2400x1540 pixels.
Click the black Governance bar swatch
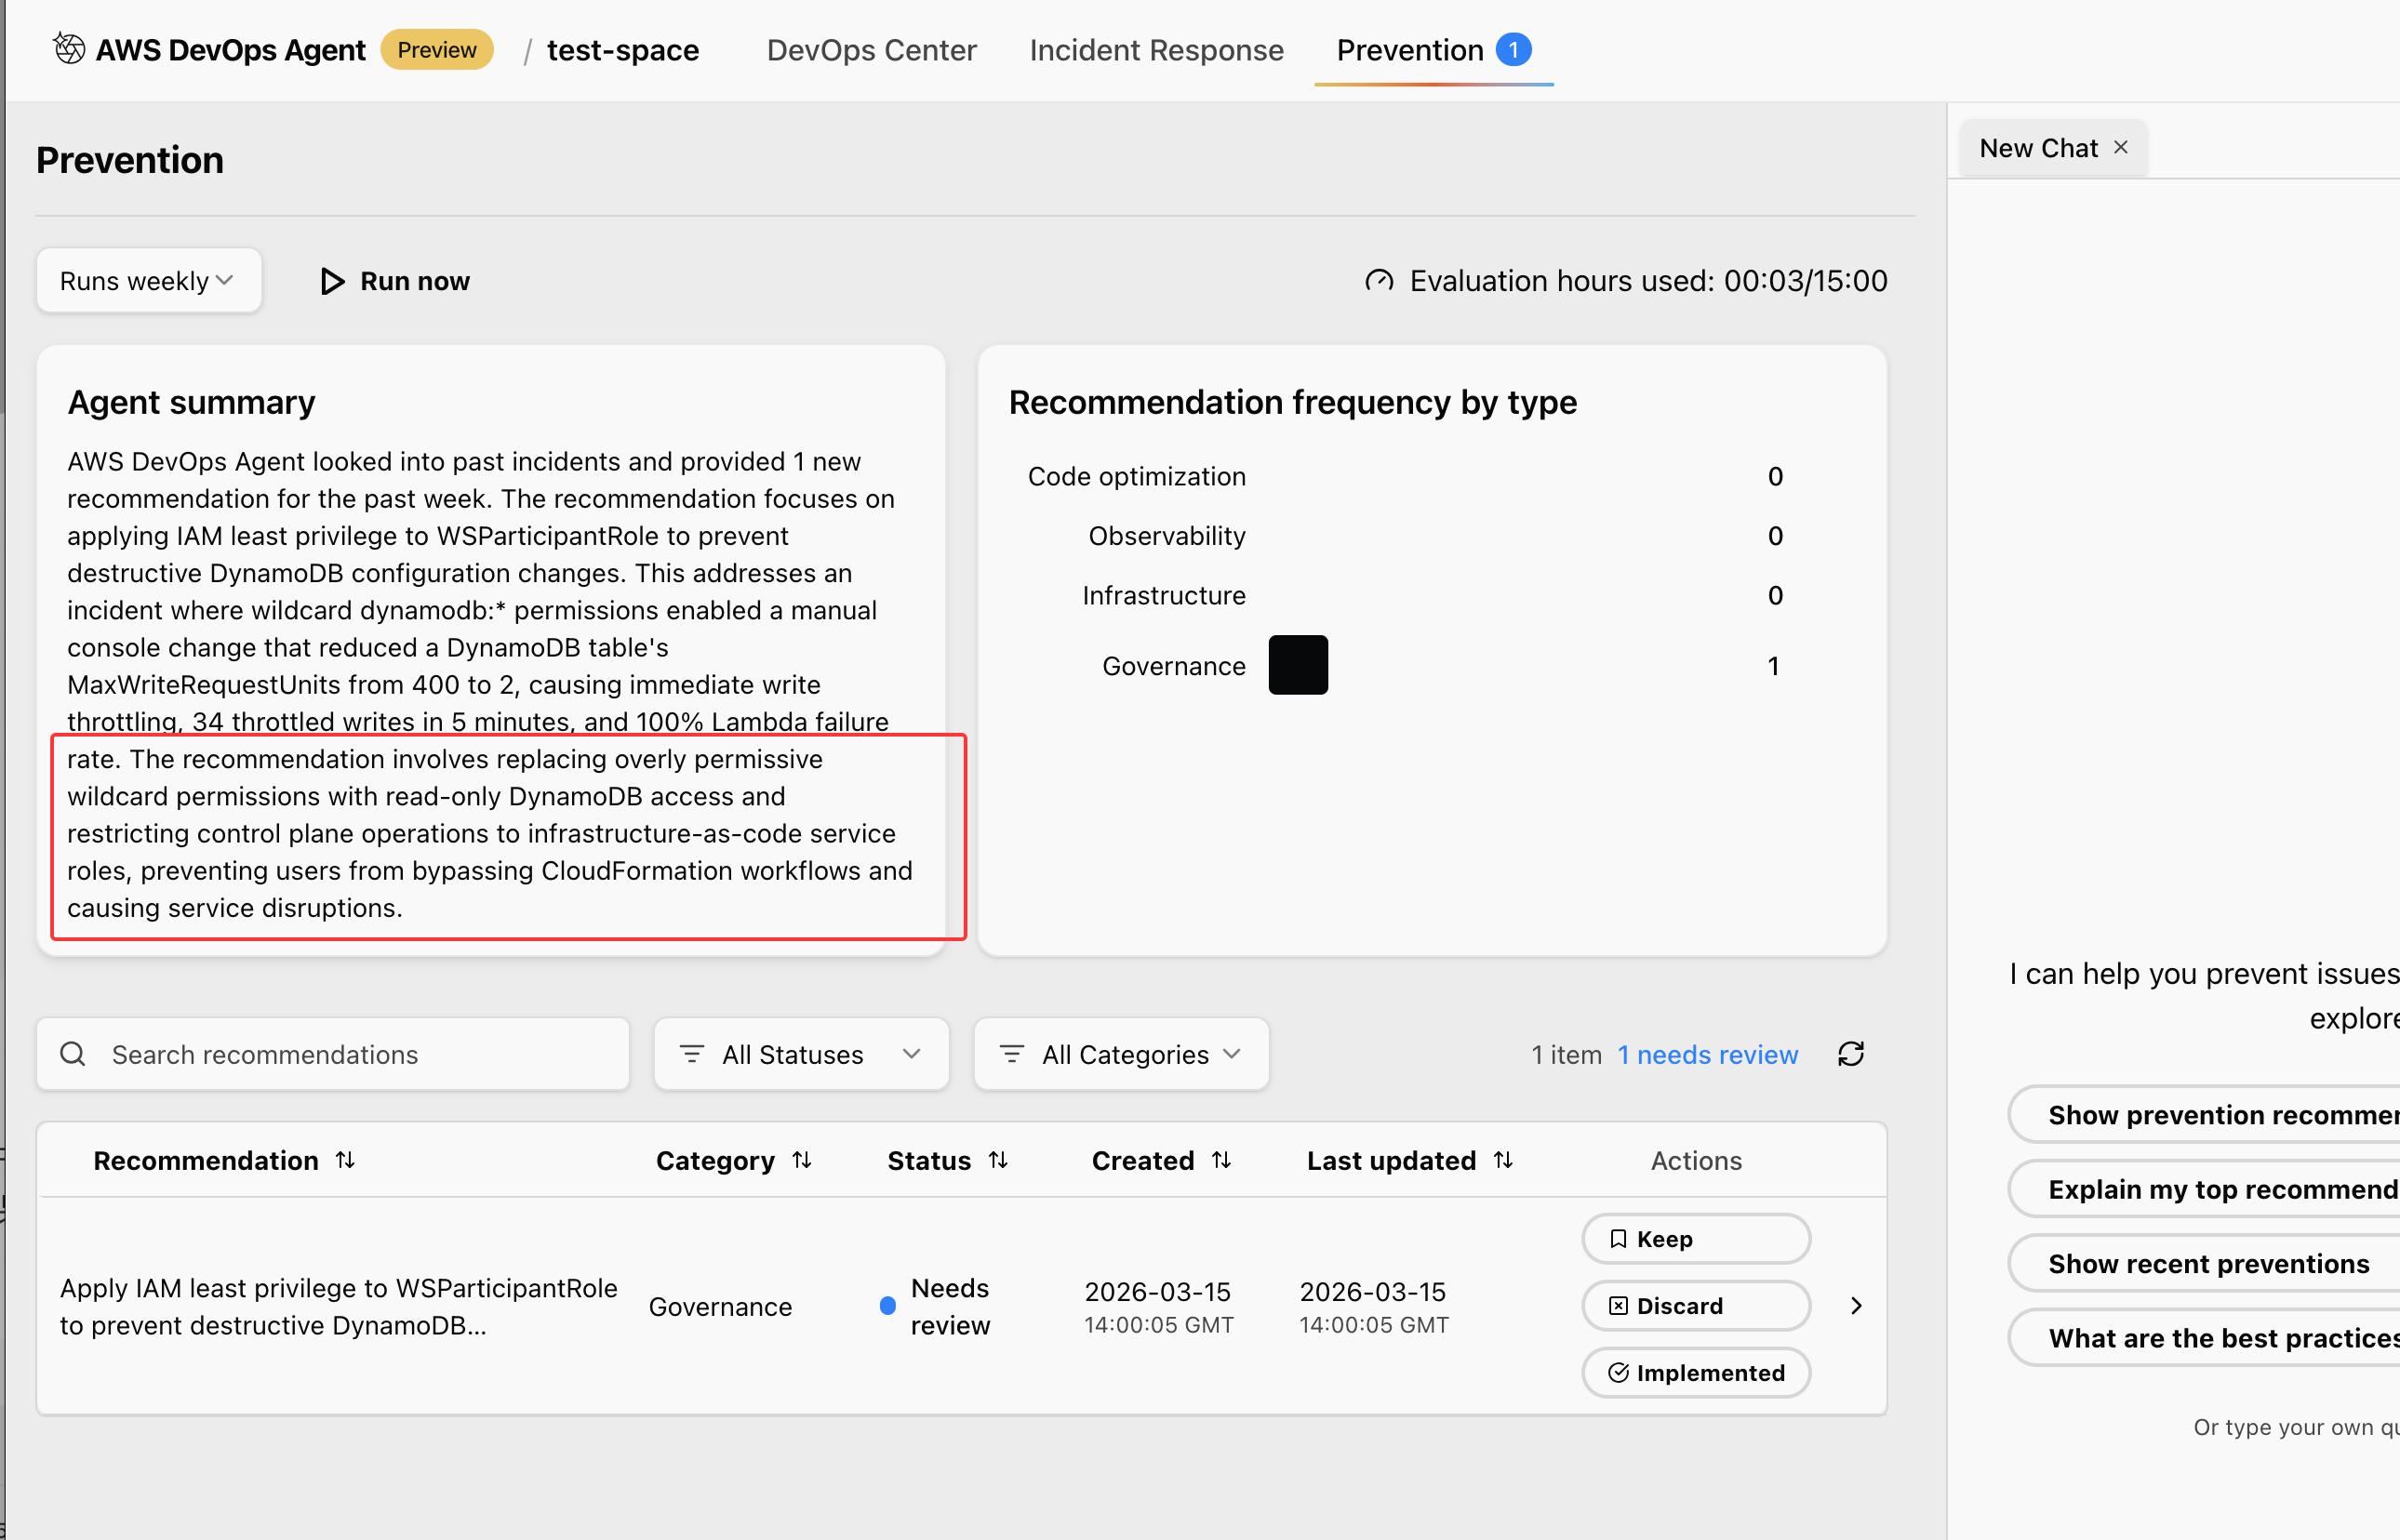click(1297, 665)
